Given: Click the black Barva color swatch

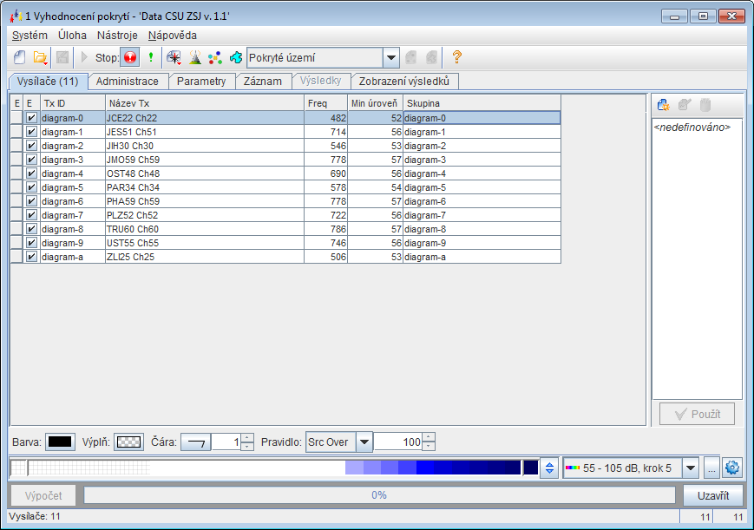Looking at the screenshot, I should point(60,442).
